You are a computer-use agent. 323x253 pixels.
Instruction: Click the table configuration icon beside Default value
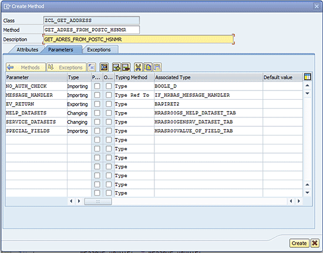pos(308,77)
